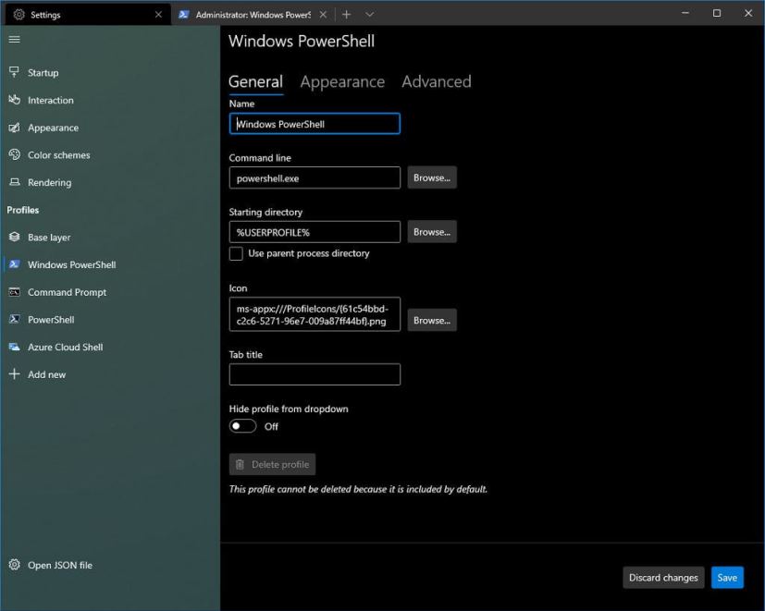The width and height of the screenshot is (765, 611).
Task: Switch to the profile Appearance tab
Action: (x=342, y=82)
